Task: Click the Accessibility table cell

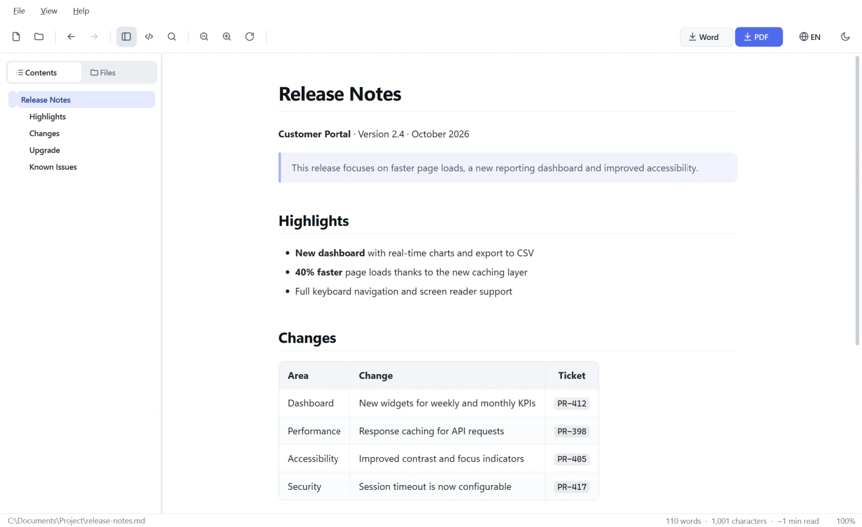Action: 315,459
